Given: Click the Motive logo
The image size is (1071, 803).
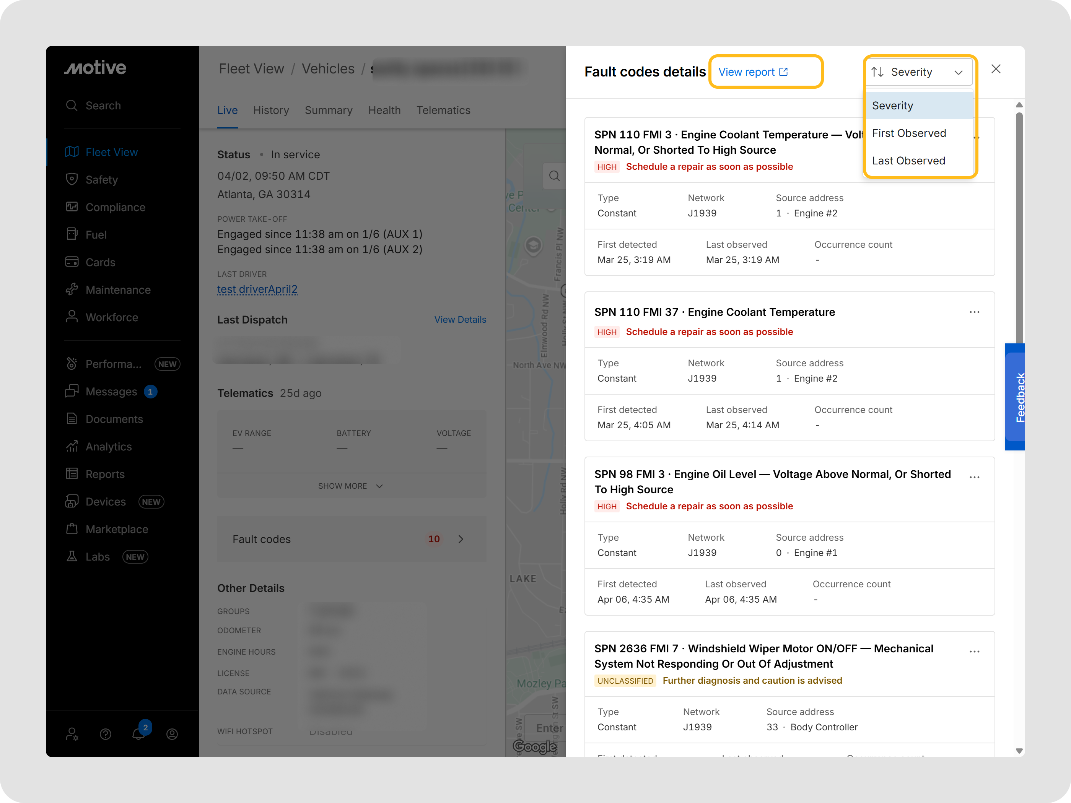Looking at the screenshot, I should [x=95, y=68].
